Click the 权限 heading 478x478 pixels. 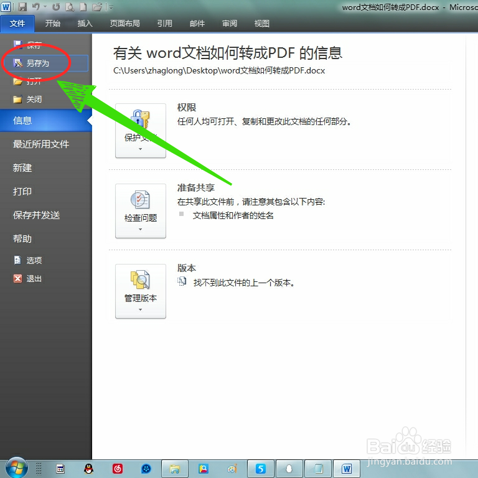(187, 107)
